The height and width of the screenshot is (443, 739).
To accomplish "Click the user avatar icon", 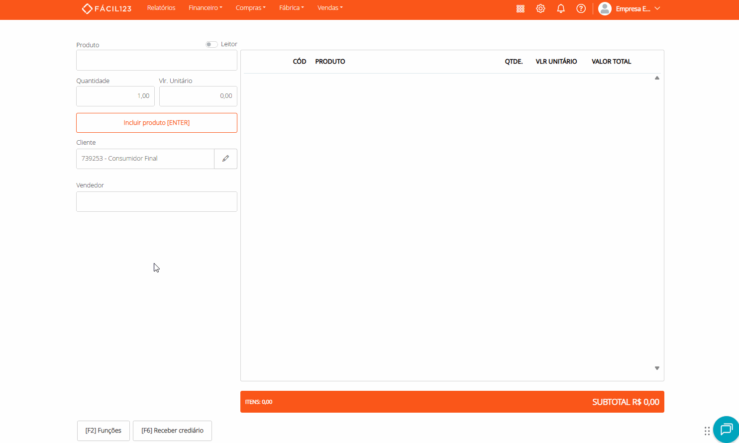I will click(x=605, y=8).
